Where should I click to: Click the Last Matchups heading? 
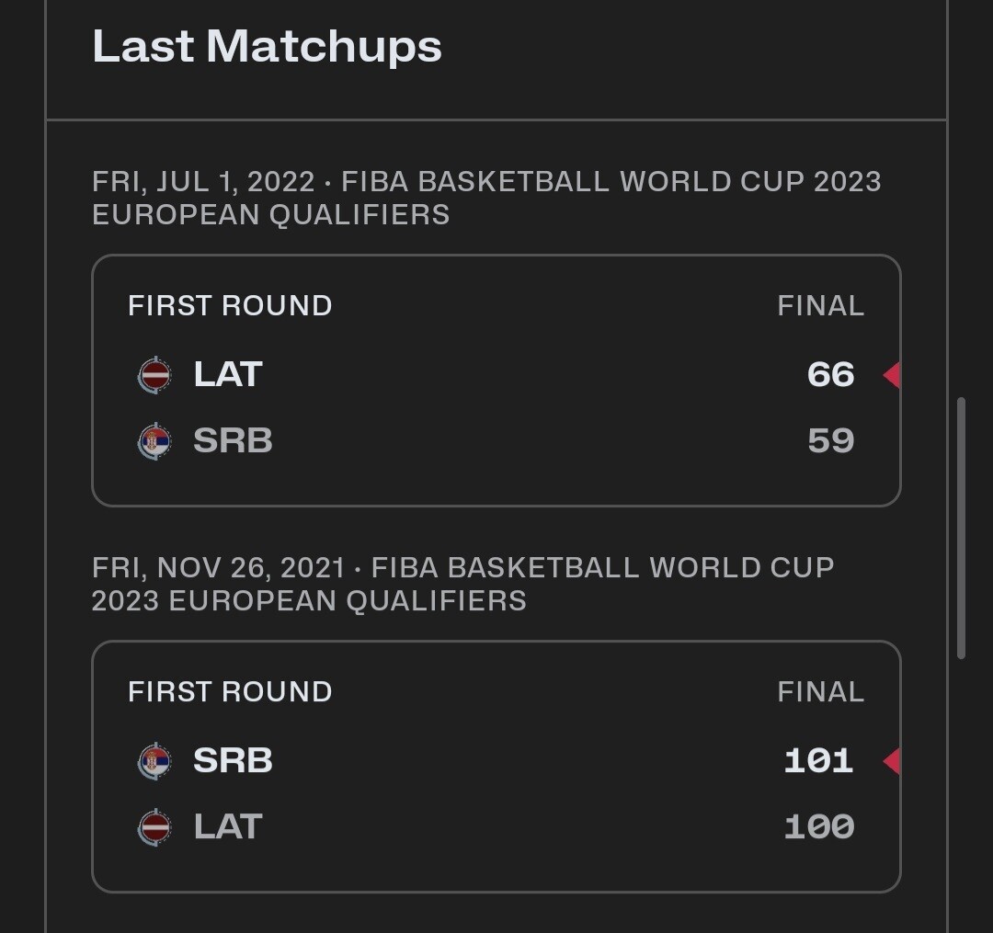point(267,46)
